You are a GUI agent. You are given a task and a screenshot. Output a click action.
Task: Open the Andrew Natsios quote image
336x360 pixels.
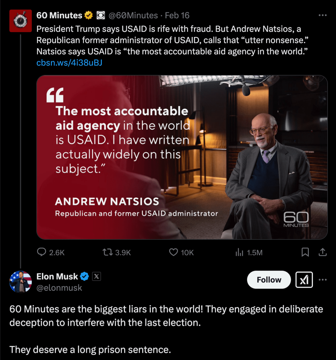[182, 157]
